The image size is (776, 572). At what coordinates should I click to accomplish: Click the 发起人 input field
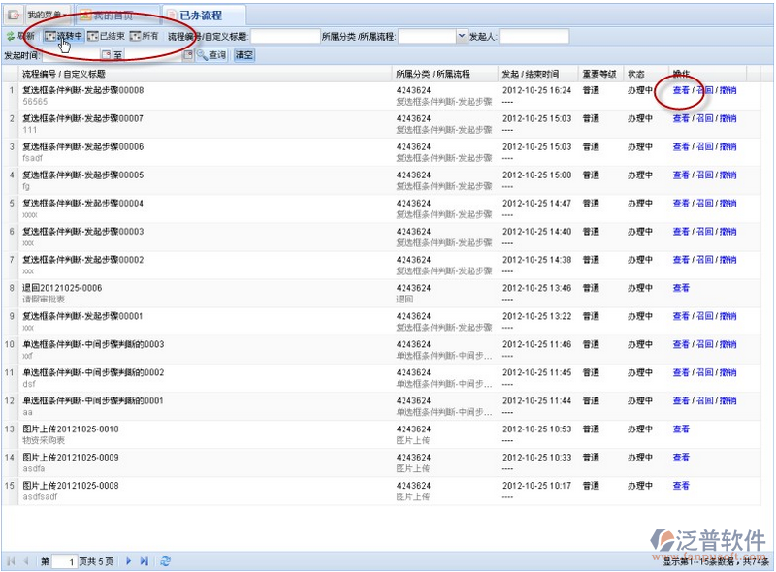tap(533, 36)
